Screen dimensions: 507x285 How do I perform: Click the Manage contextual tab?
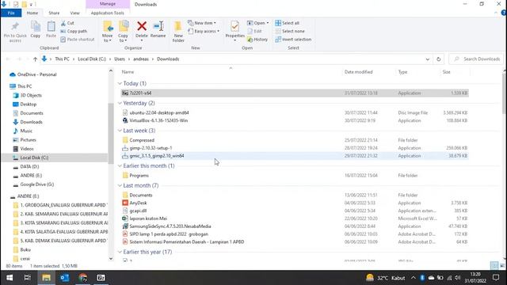pos(108,4)
